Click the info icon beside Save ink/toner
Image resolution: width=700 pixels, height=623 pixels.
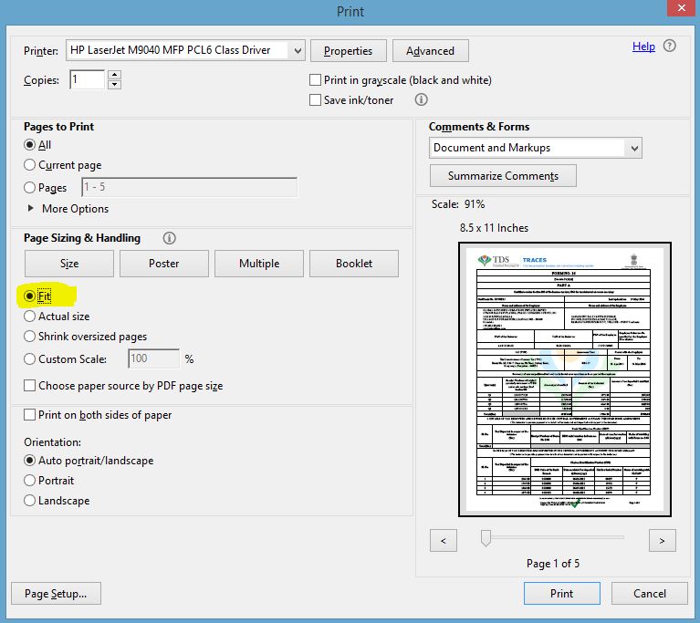click(421, 99)
